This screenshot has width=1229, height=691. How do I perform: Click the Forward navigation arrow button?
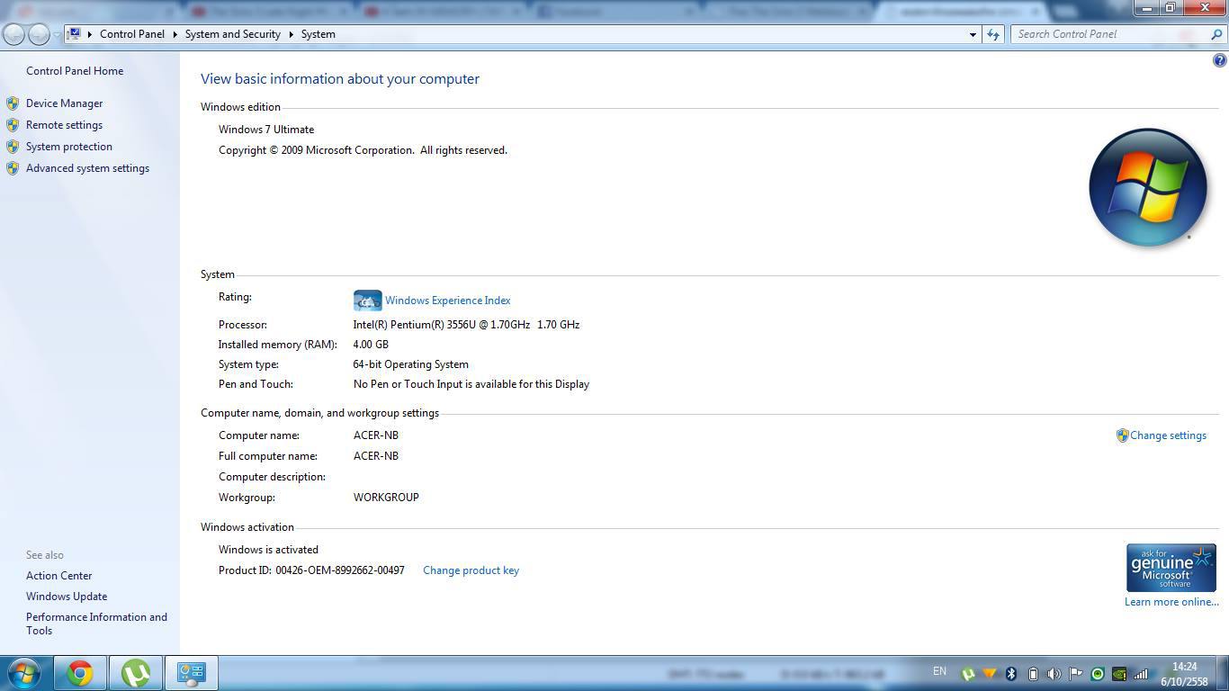tap(39, 34)
